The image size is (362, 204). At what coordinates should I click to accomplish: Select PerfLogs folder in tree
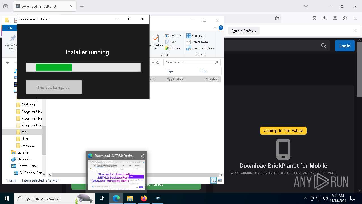(x=28, y=105)
